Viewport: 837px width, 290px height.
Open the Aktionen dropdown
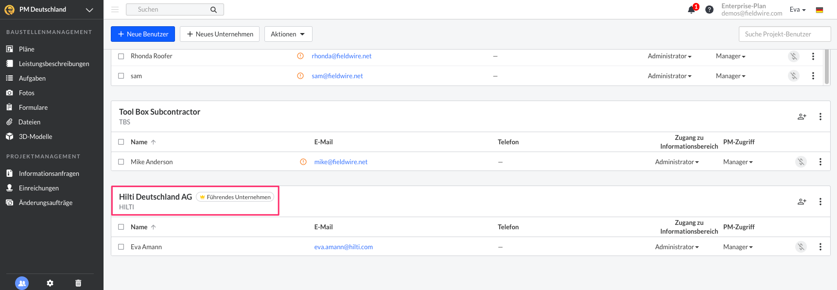288,34
